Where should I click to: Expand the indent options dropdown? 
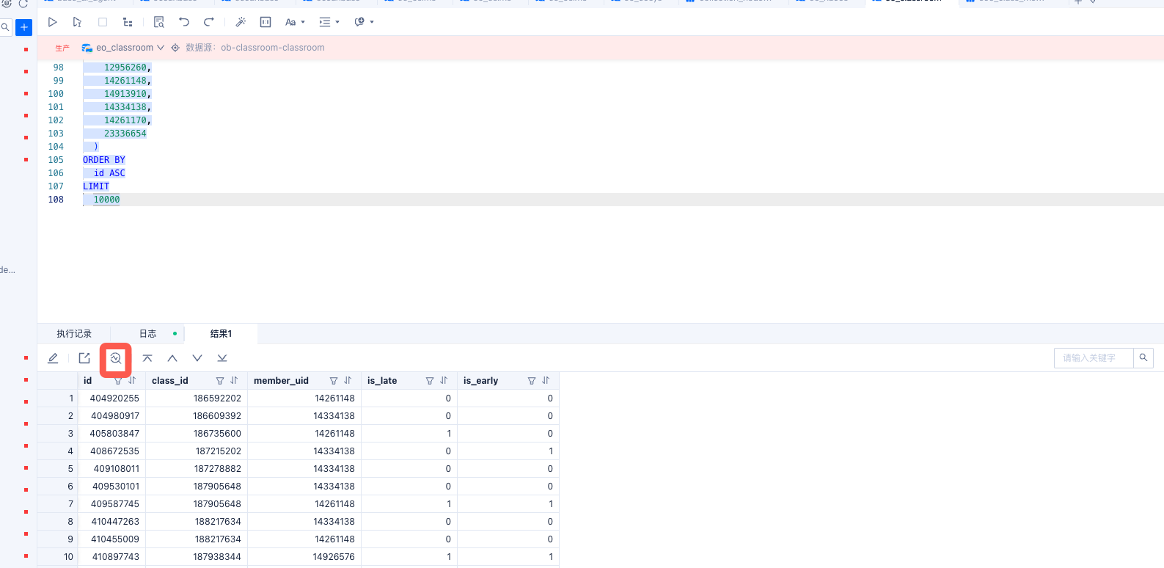pos(329,22)
